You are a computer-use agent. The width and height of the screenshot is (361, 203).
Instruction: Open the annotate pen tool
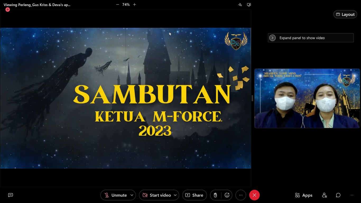tap(240, 5)
